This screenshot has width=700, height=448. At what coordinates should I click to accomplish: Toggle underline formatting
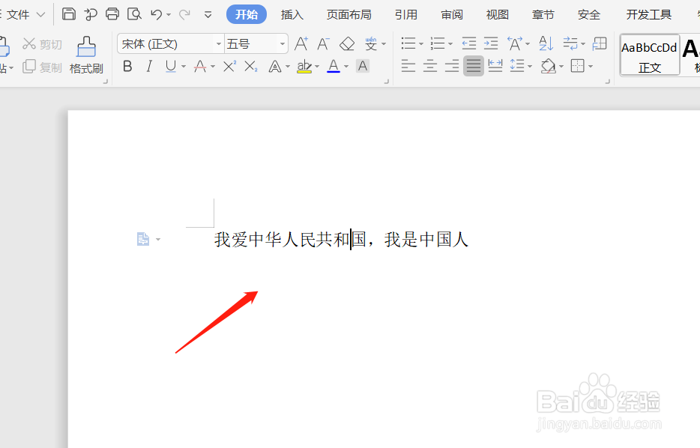(171, 67)
